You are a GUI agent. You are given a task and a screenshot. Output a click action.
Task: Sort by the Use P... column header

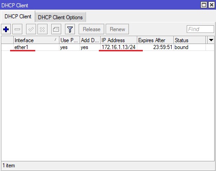pos(70,40)
